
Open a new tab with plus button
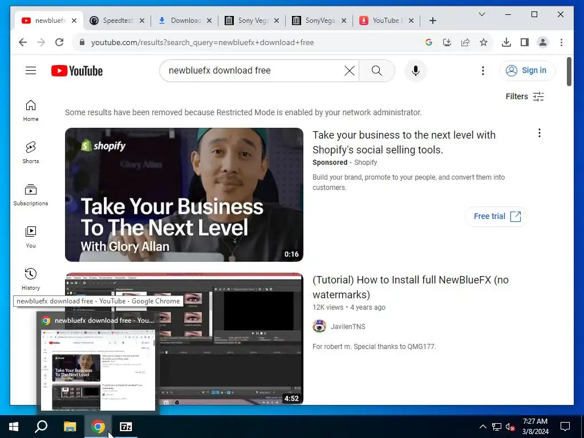point(433,21)
